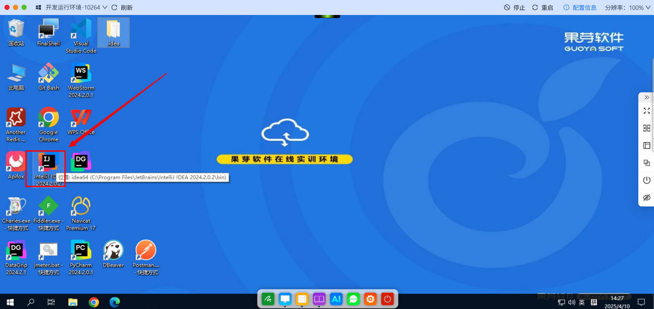Open the purple book app in the dock
654x309 pixels.
319,299
